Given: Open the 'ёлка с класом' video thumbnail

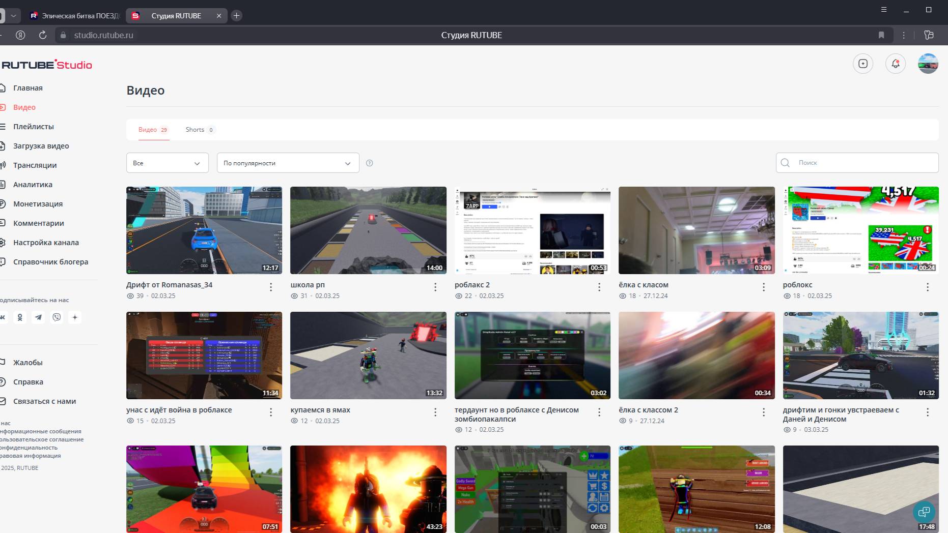Looking at the screenshot, I should (696, 230).
